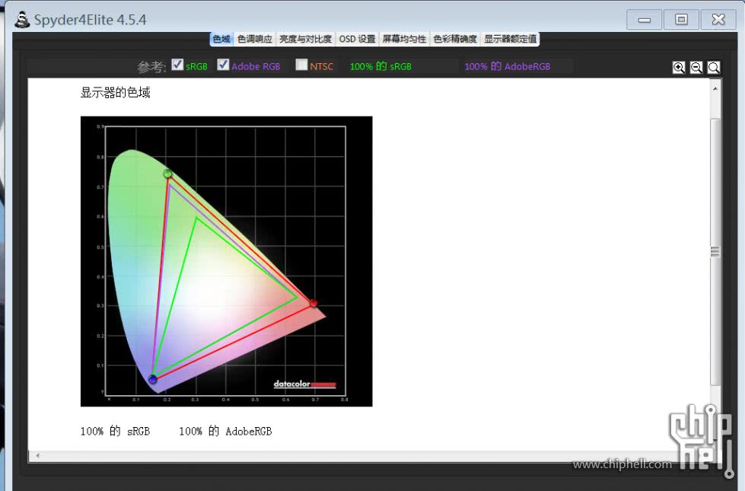Click the vertical scrollbar thumb
Image resolution: width=745 pixels, height=491 pixels.
715,251
